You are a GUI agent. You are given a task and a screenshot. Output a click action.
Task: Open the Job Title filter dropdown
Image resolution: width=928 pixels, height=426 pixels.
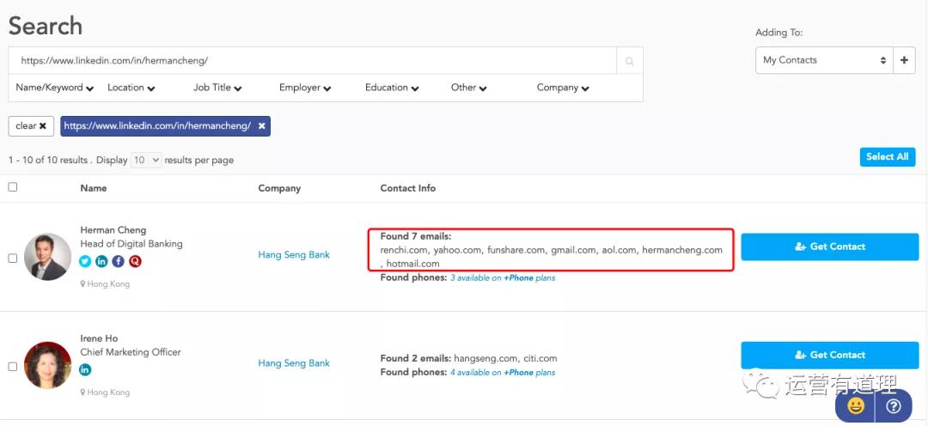tap(217, 88)
